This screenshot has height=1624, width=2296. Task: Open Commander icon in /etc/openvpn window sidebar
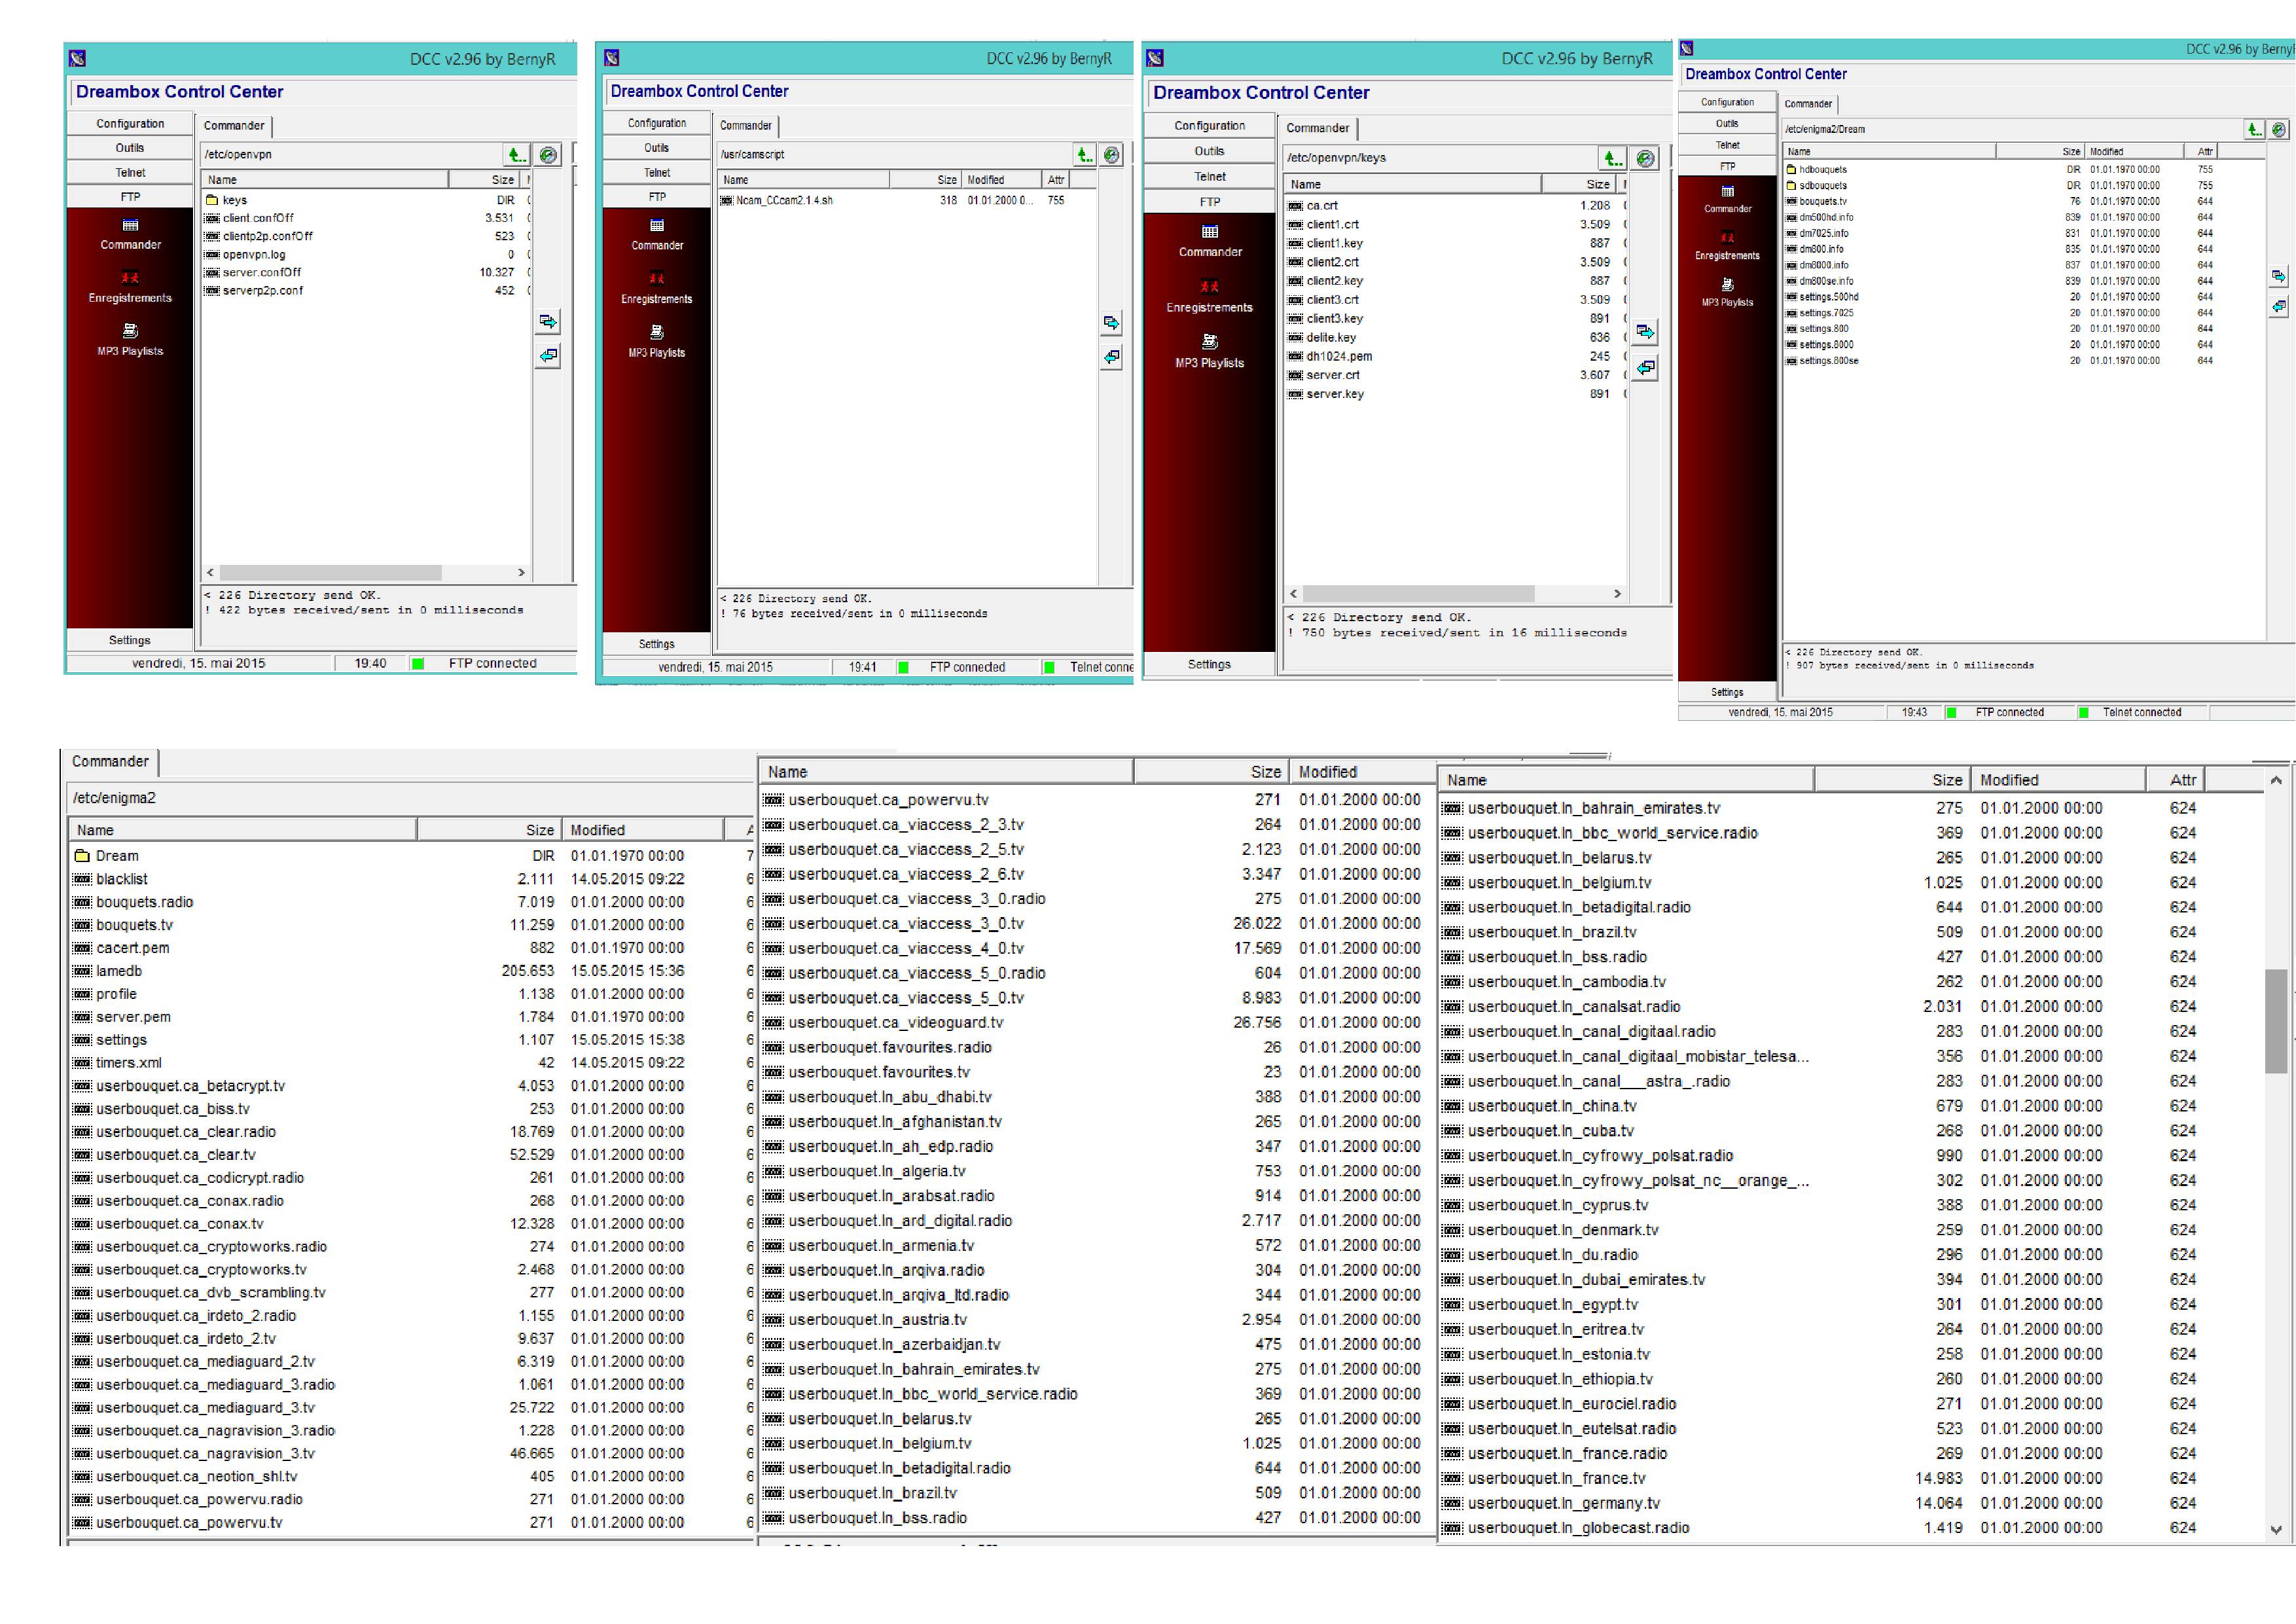(130, 233)
